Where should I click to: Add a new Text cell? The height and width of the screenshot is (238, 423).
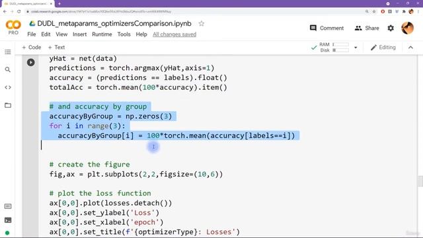[56, 48]
